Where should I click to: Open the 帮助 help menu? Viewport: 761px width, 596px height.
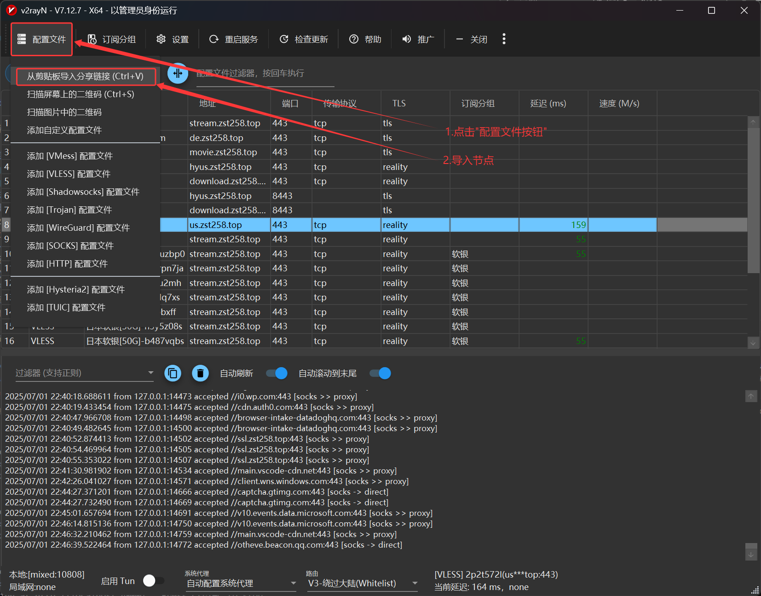[x=365, y=39]
